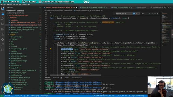Click UTF-8 encoding in status bar

(119, 96)
